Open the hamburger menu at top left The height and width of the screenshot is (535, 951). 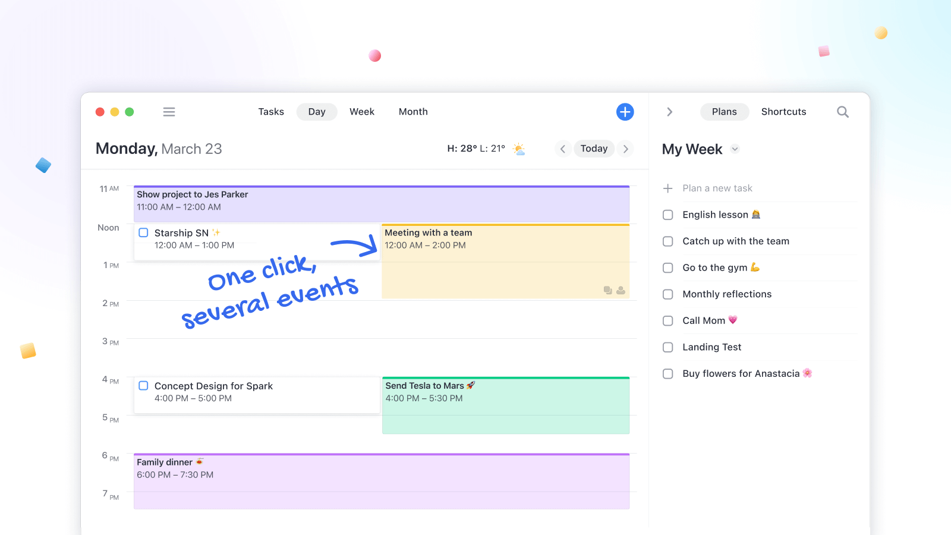(169, 112)
